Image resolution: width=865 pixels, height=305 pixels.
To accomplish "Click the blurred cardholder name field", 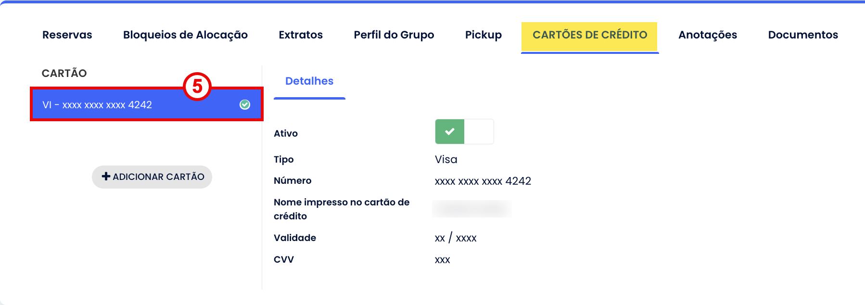I will [471, 209].
